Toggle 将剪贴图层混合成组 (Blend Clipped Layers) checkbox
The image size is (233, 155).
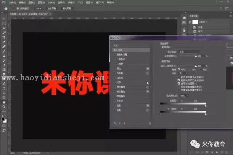click(179, 80)
